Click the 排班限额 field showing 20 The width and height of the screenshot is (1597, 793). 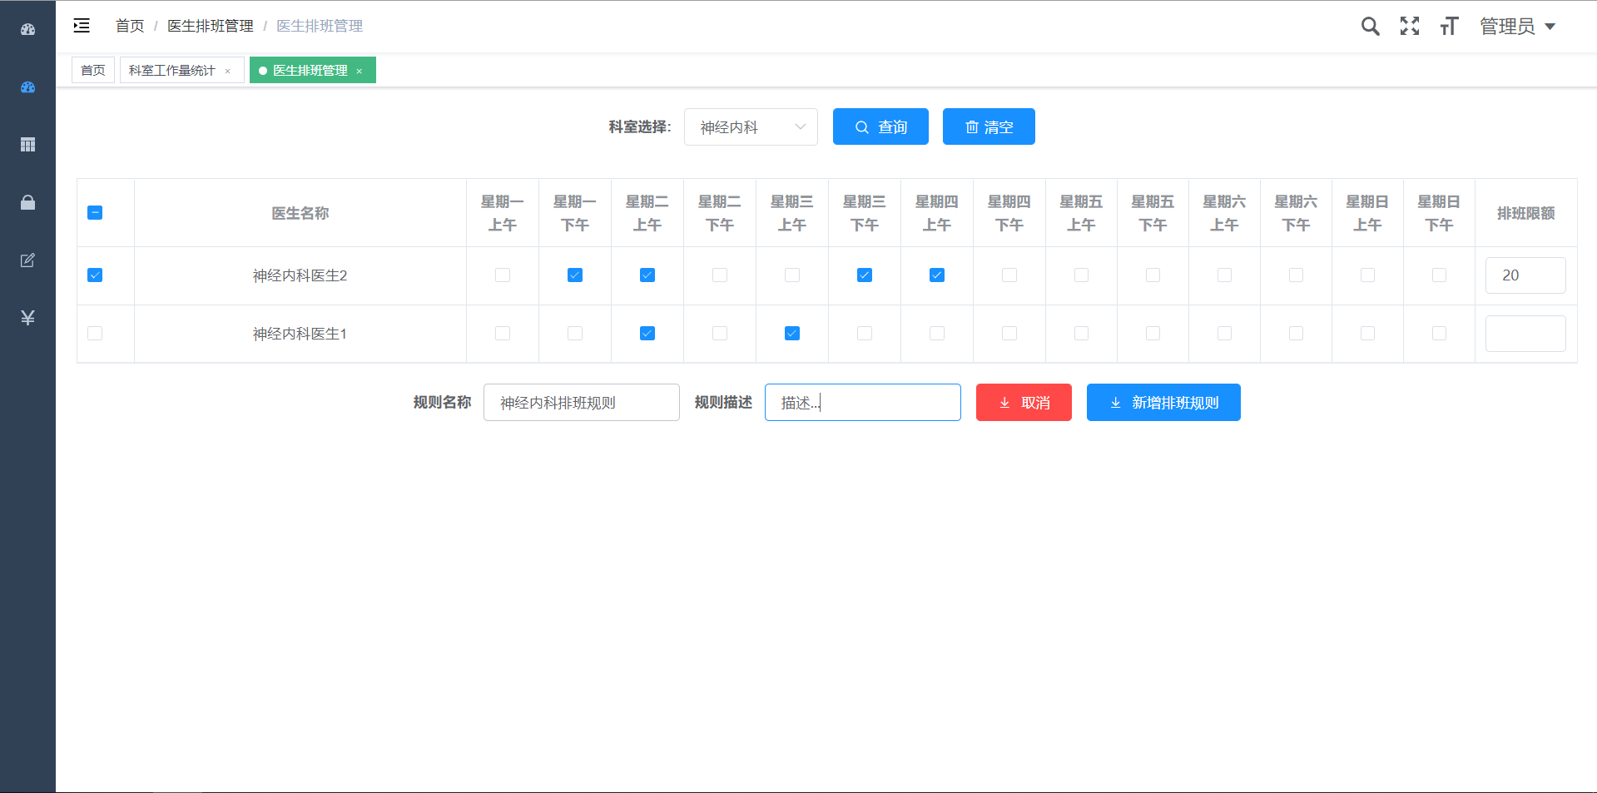pyautogui.click(x=1525, y=275)
